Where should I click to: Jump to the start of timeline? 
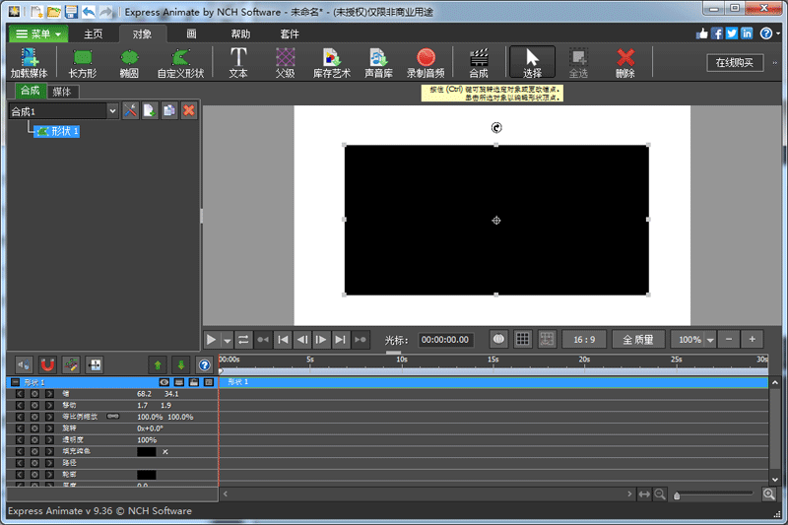click(x=283, y=340)
